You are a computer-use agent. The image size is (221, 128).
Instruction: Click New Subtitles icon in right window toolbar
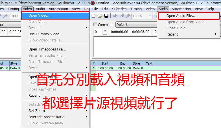(x=94, y=16)
